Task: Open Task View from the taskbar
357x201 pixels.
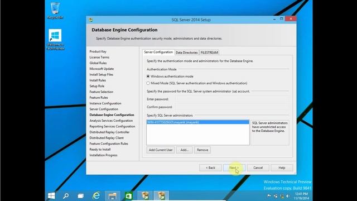Action: point(80,196)
